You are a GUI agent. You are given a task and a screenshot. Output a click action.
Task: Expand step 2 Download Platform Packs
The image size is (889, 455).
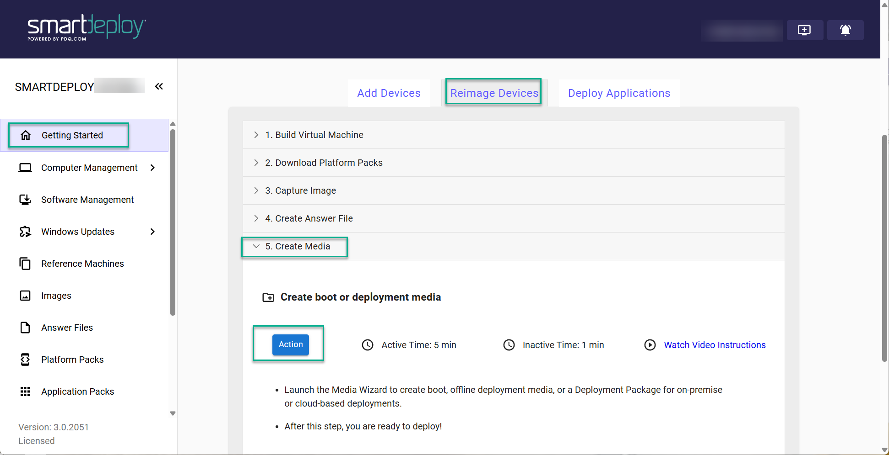tap(514, 163)
